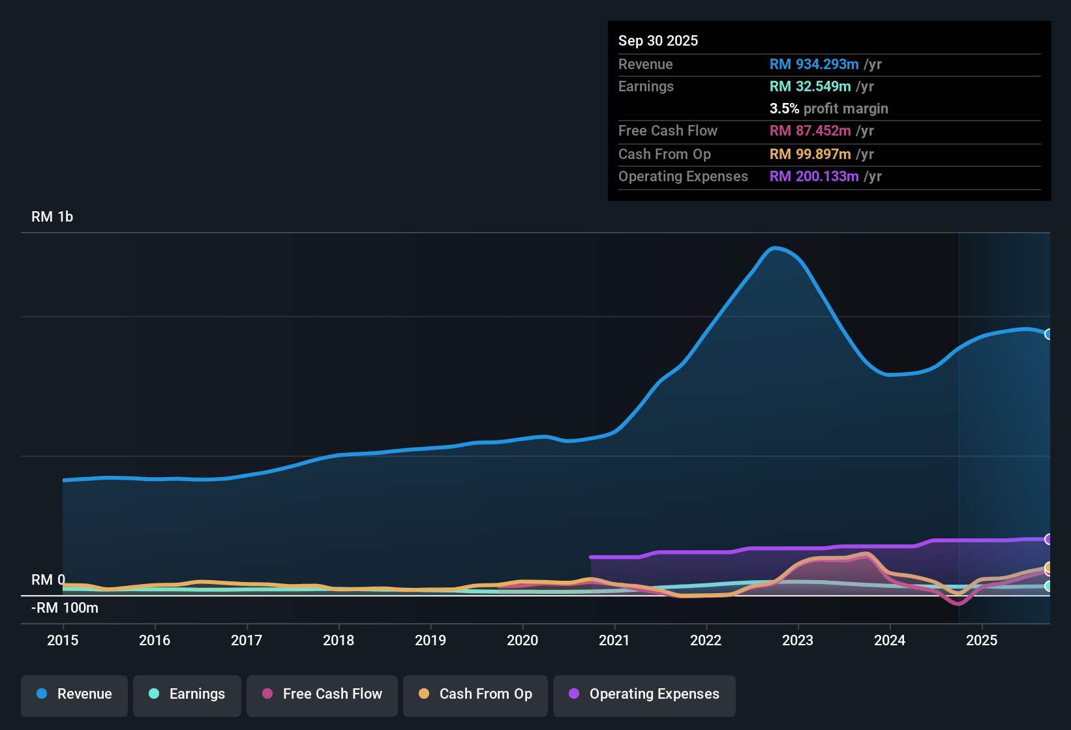Open details for the 3.5% profit margin row
Image resolution: width=1071 pixels, height=730 pixels.
(829, 109)
